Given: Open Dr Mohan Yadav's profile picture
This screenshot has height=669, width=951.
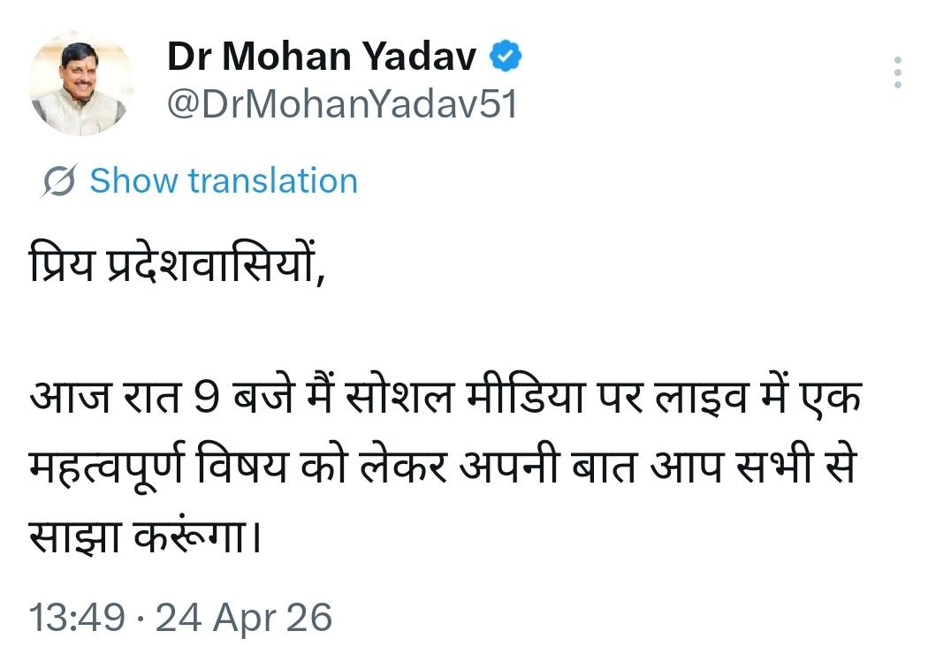Looking at the screenshot, I should (x=80, y=84).
